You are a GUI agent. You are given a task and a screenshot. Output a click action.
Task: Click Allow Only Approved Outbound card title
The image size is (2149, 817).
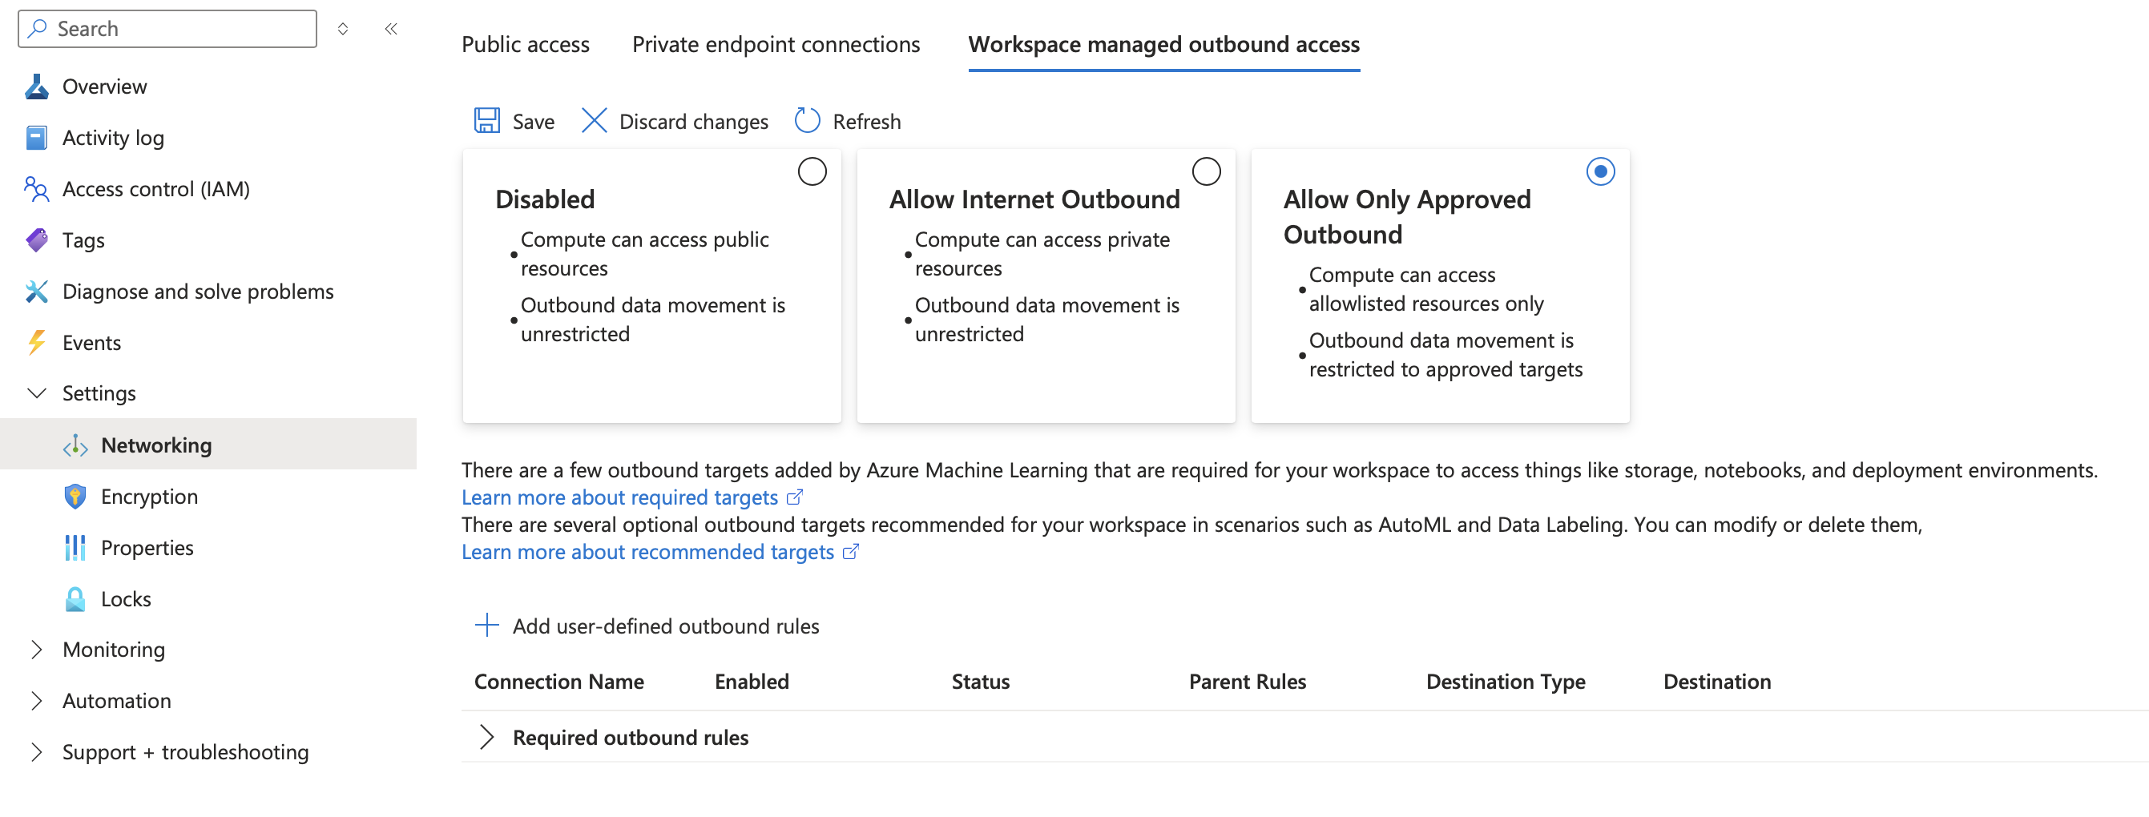(x=1407, y=217)
